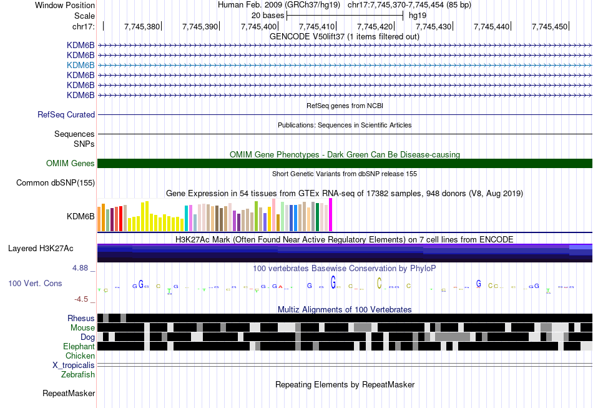The width and height of the screenshot is (593, 408).
Task: Click the 7,745,400 ruler position label
Action: click(258, 26)
